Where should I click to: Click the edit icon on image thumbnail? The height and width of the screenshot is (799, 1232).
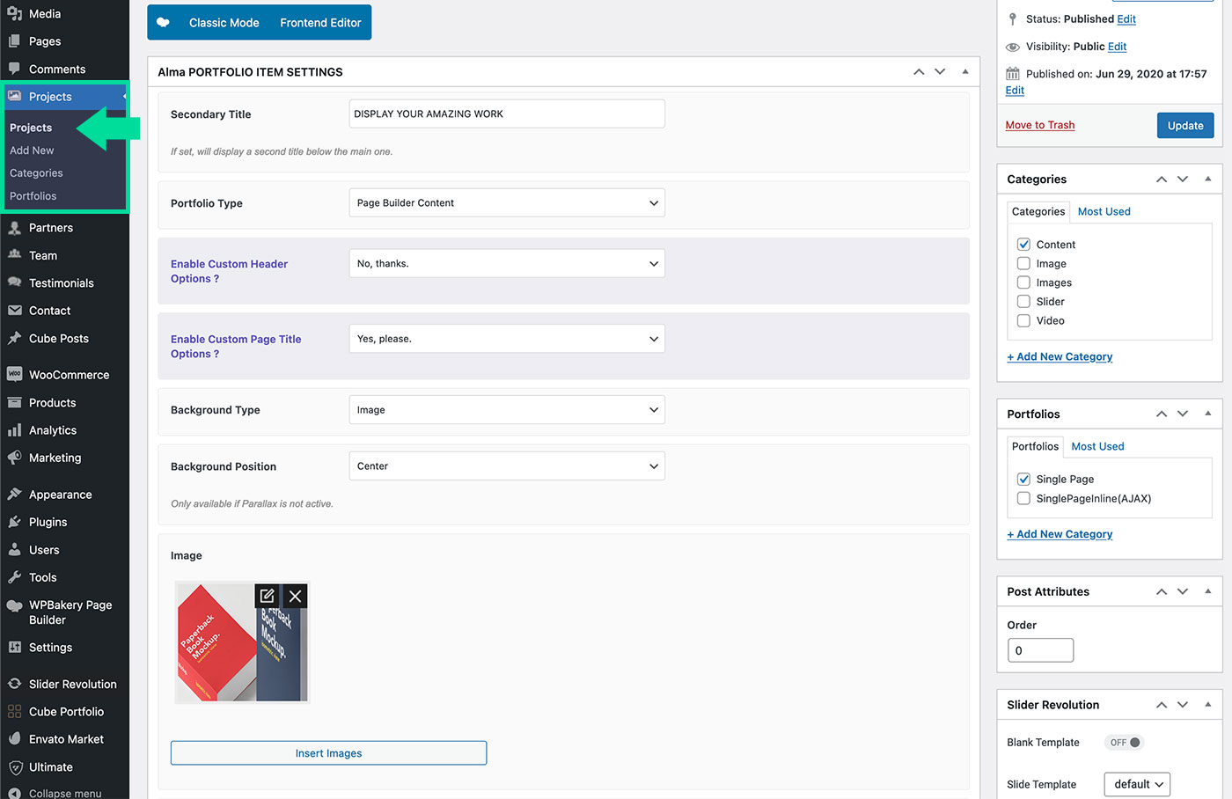click(267, 596)
